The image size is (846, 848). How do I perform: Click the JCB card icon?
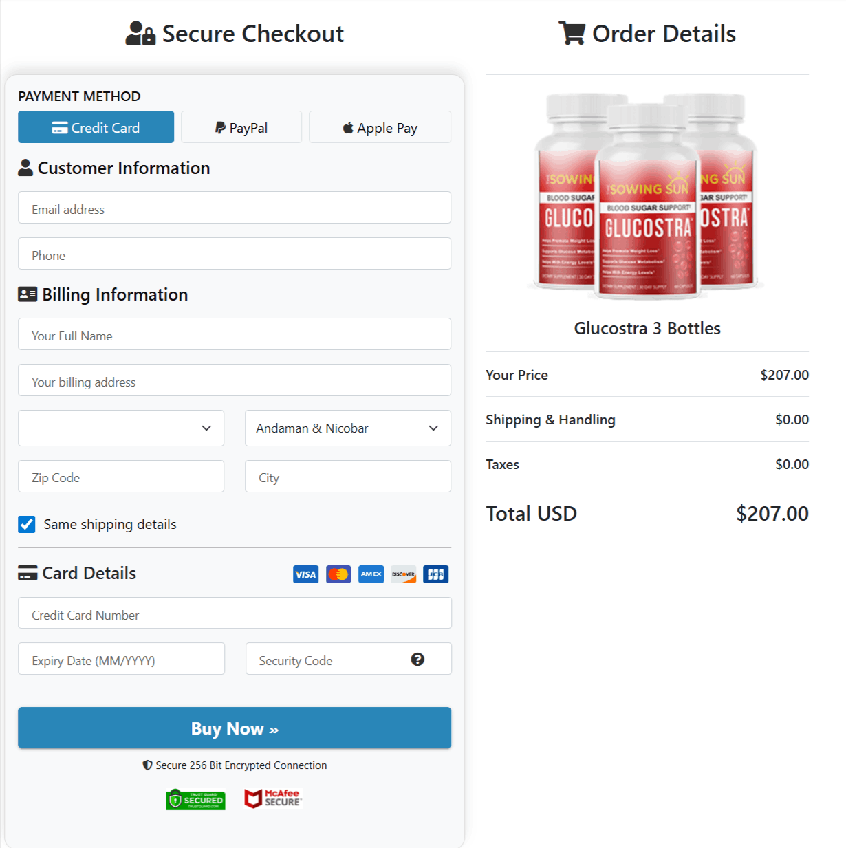[436, 574]
